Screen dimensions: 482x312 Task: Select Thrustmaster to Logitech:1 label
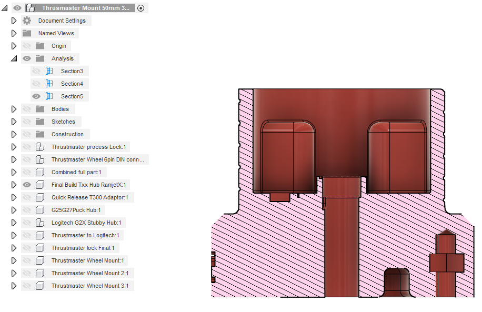point(85,235)
